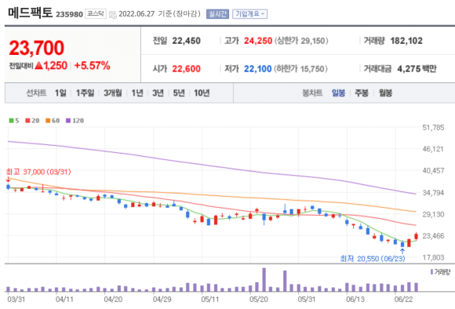
Task: Click the 05/11 date label on the x-axis
Action: 210,300
